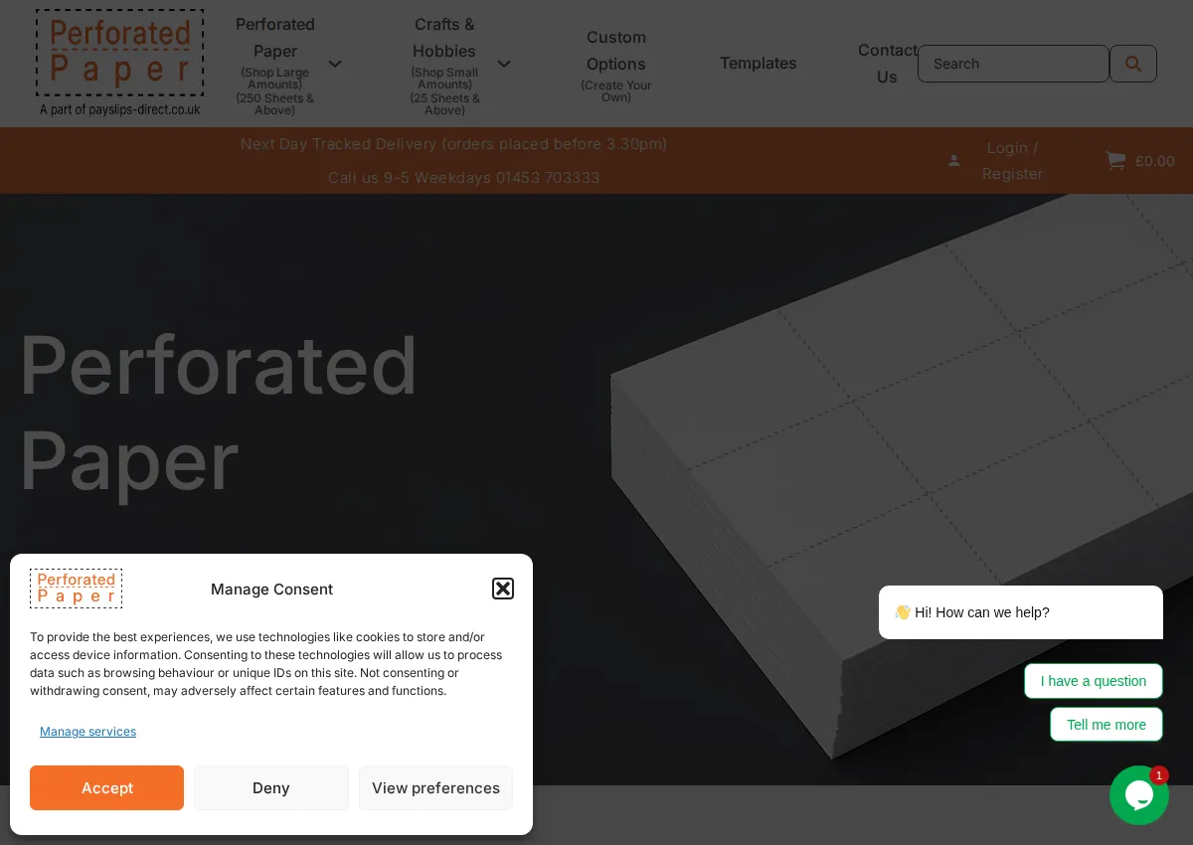This screenshot has width=1193, height=845.
Task: Expand the Perforated Paper dropdown chevron
Action: (335, 64)
